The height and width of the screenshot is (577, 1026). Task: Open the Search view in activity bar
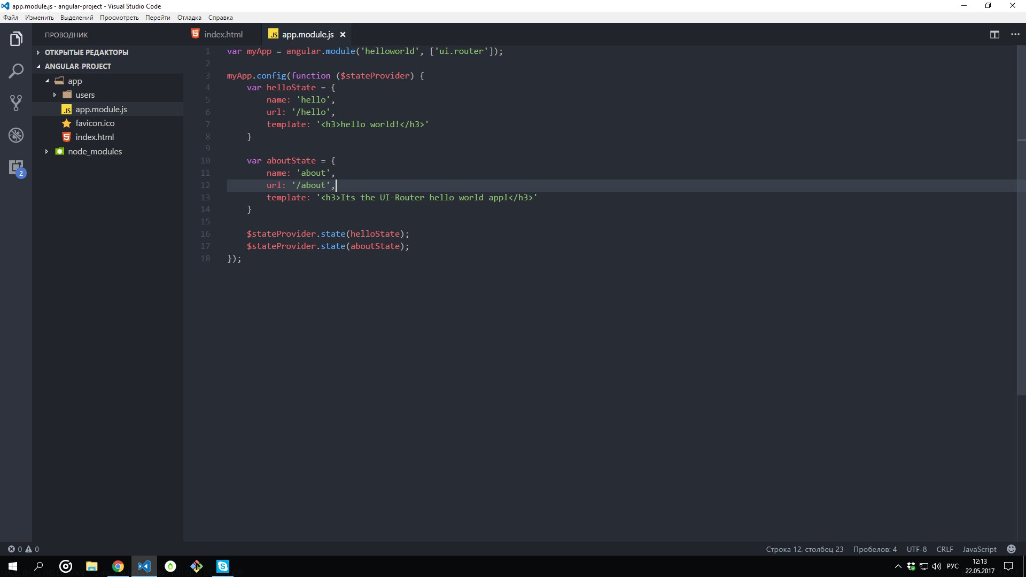point(16,71)
